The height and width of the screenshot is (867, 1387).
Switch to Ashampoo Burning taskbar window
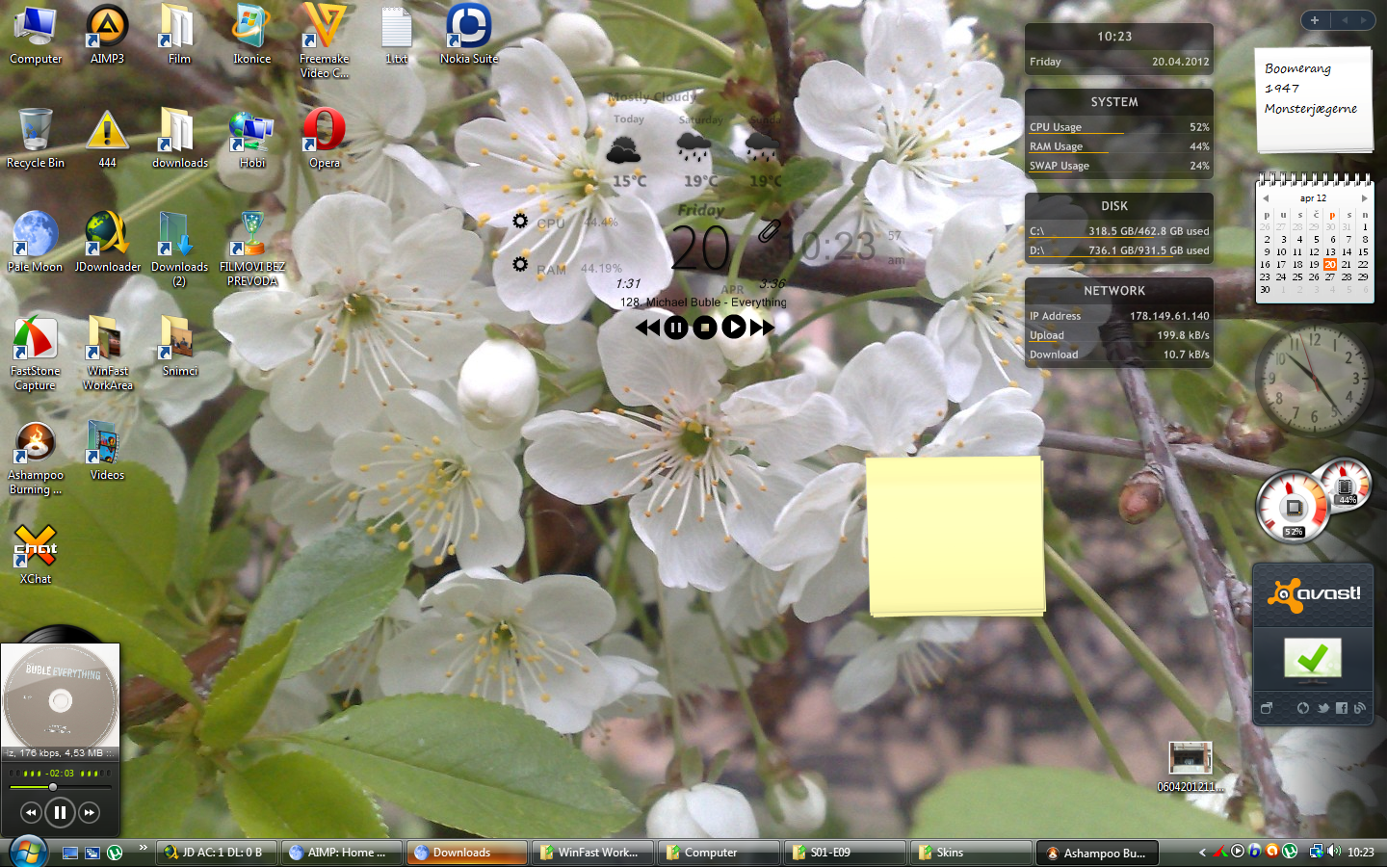[1097, 853]
